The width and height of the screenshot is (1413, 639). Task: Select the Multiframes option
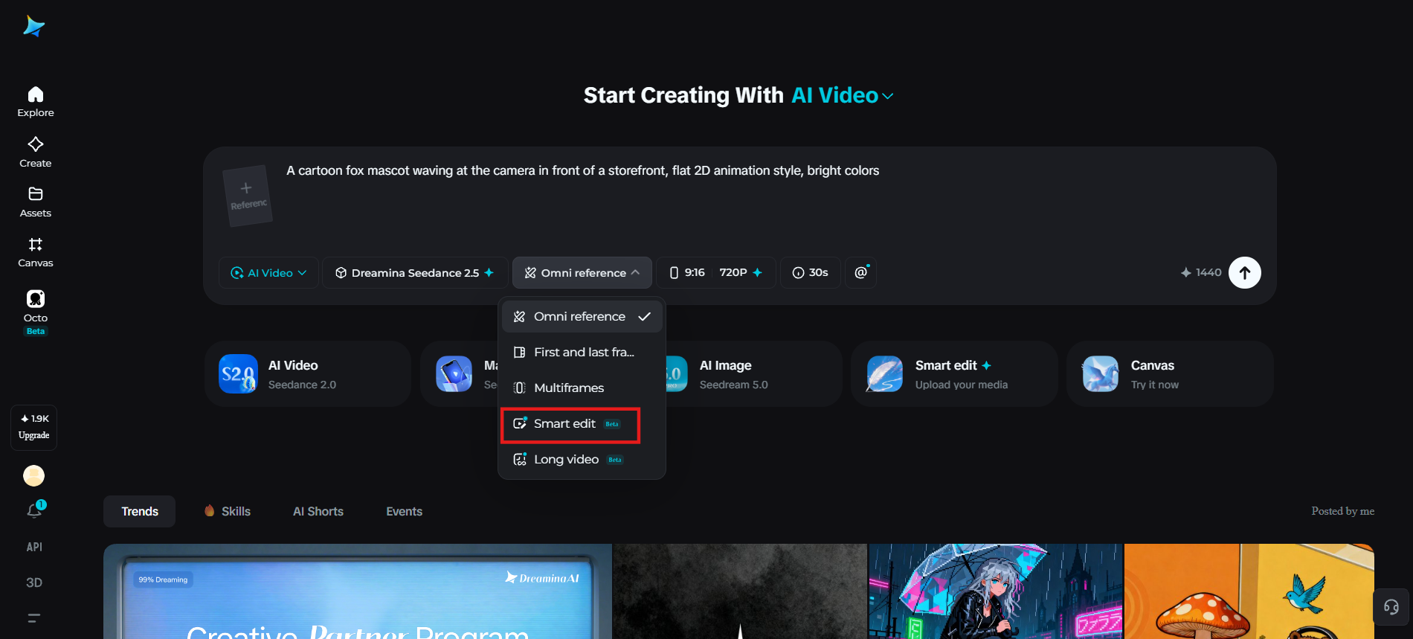pos(582,388)
